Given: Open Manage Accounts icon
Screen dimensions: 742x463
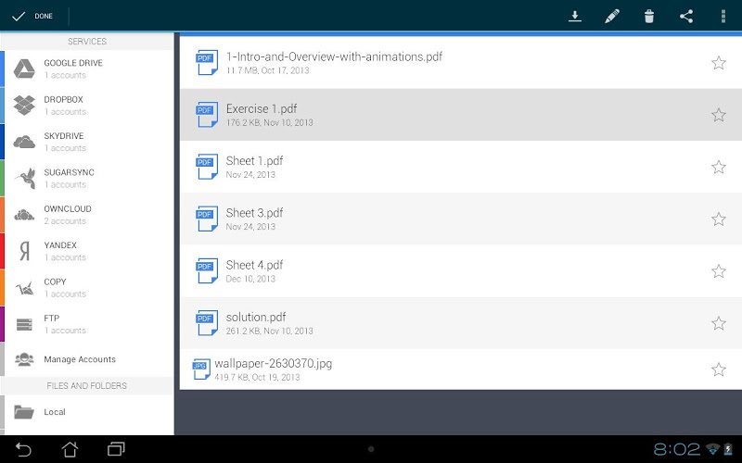Looking at the screenshot, I should click(24, 359).
